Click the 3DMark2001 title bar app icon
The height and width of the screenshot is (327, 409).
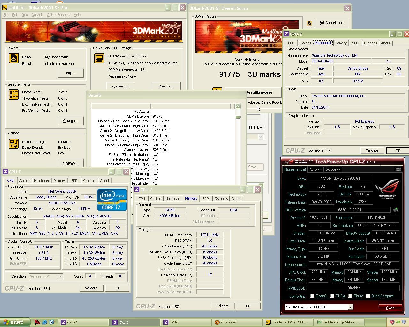pos(5,7)
